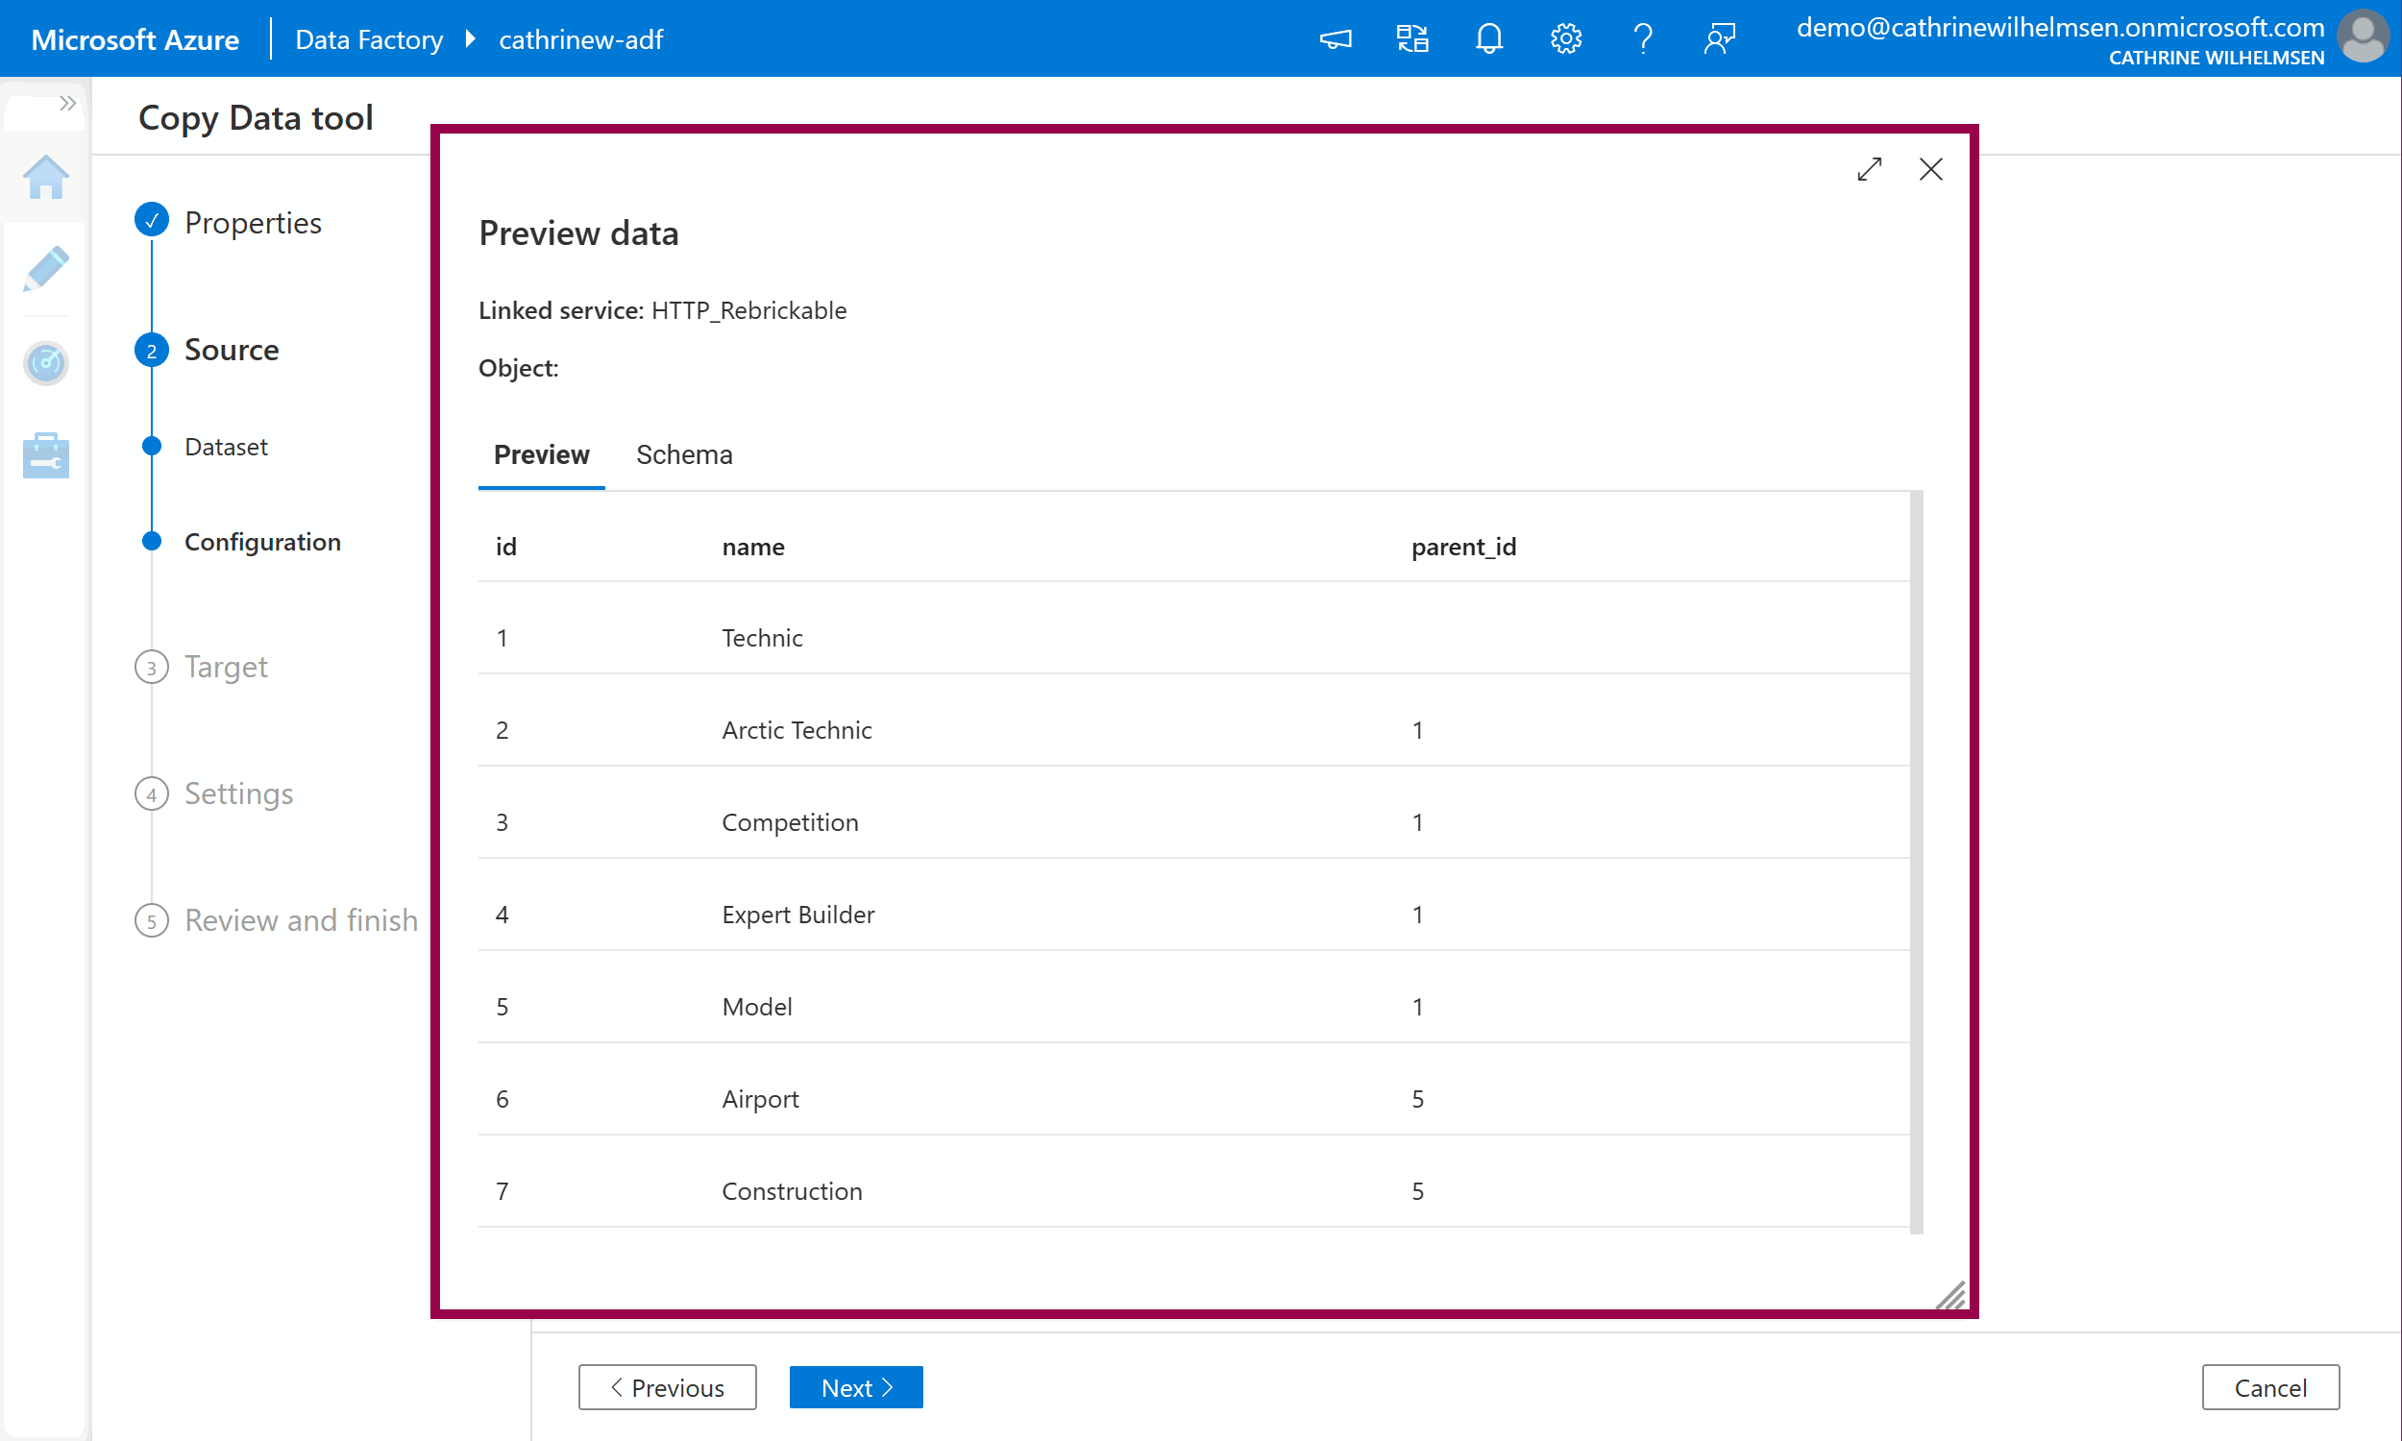Open the switch Data Factory icon
The height and width of the screenshot is (1441, 2402).
[1411, 38]
